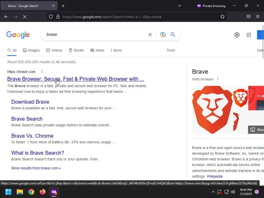Open the clock showing 10:41 PM
This screenshot has width=264, height=198.
246,192
